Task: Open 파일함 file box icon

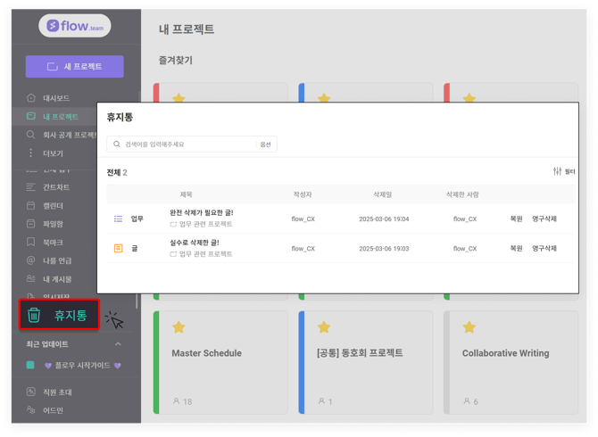Action: tap(31, 224)
